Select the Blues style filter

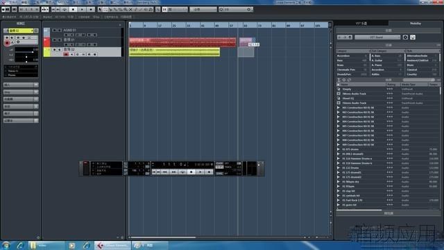coord(422,65)
